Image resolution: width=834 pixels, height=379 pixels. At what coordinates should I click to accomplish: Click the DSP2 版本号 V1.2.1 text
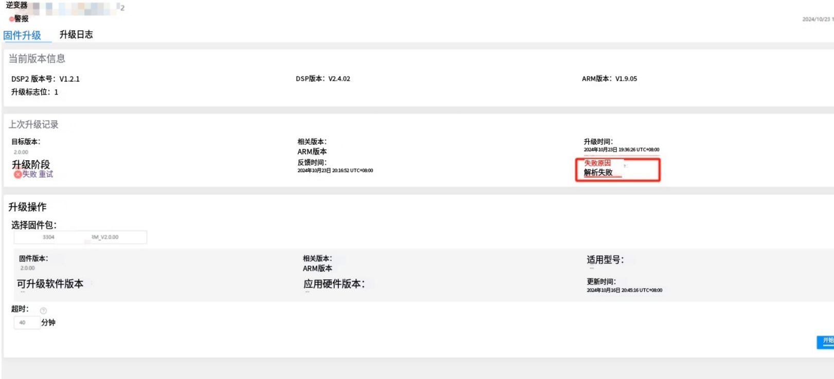click(x=45, y=79)
